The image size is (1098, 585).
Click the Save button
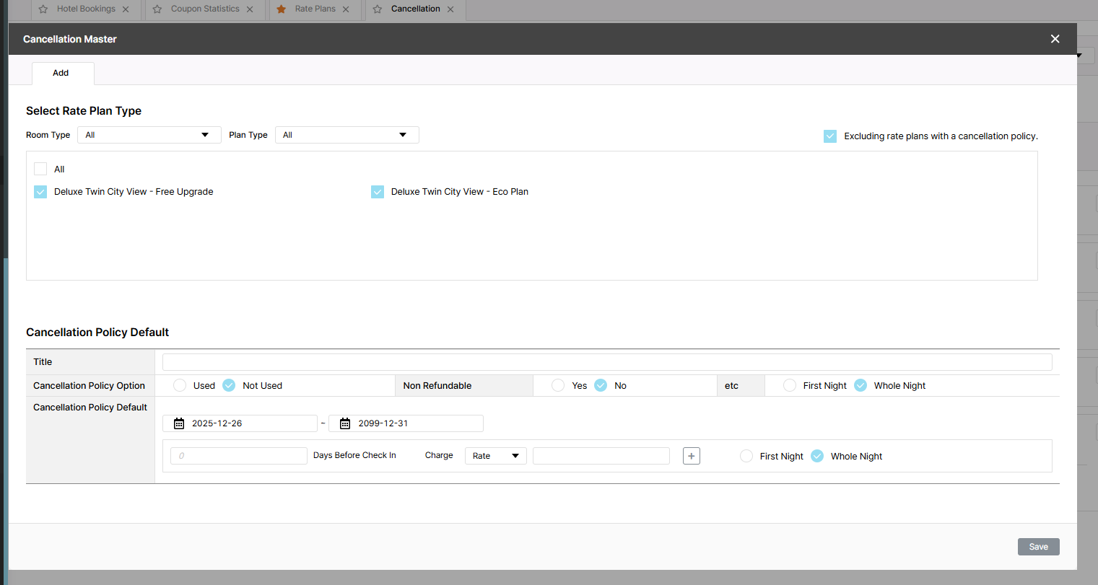click(x=1038, y=547)
